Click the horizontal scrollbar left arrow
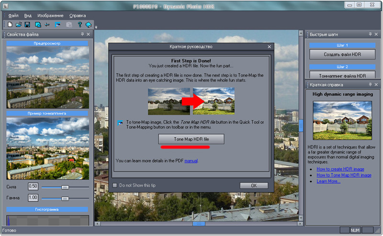This screenshot has height=236, width=383. tap(98, 223)
